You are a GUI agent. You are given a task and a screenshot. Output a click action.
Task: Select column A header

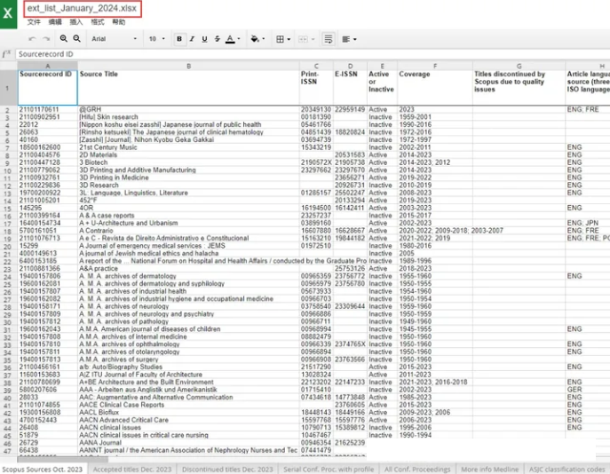(47, 66)
